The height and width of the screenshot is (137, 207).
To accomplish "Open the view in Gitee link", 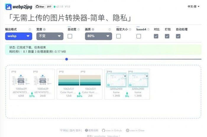I will pos(136,130).
